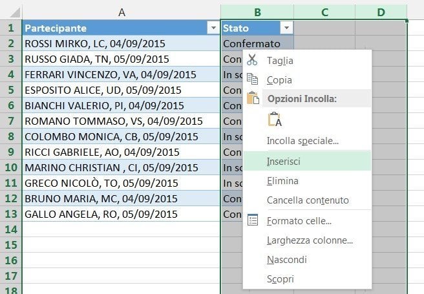Click the scissors Taglia icon
424x294 pixels.
tap(252, 59)
